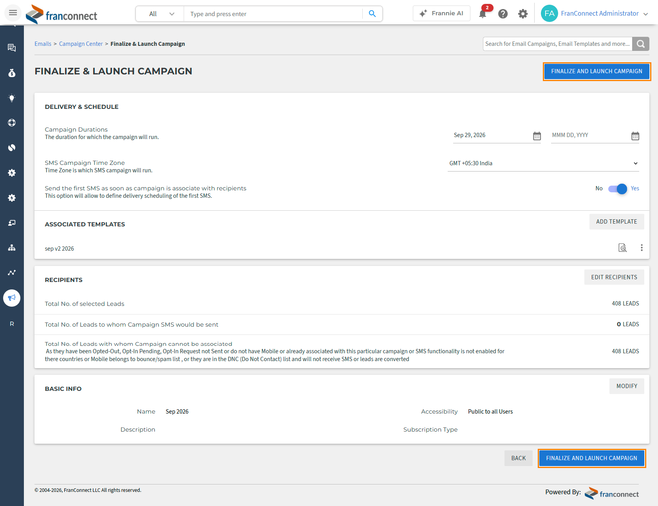658x506 pixels.
Task: Click the Search for Email Campaigns field
Action: coord(558,44)
